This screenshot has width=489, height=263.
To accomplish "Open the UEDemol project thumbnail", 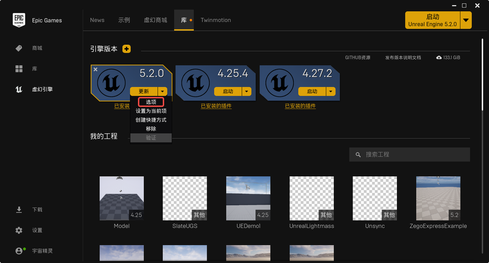I will pos(248,198).
